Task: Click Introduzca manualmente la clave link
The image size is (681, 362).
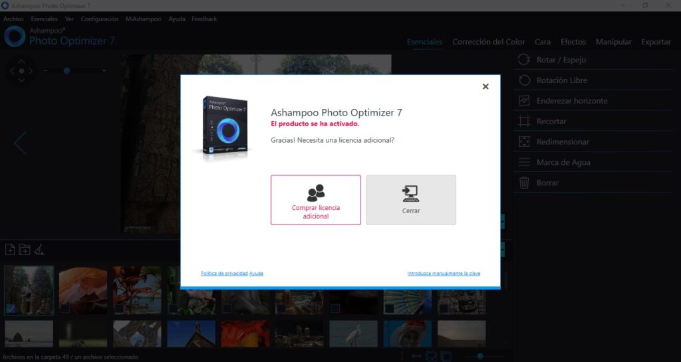Action: pyautogui.click(x=444, y=274)
